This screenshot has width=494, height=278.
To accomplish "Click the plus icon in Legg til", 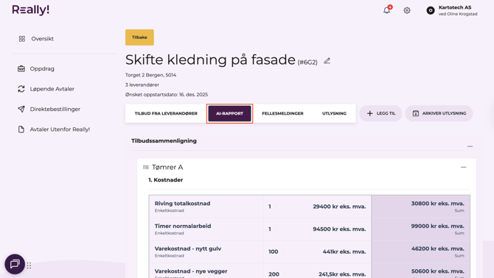I will pyautogui.click(x=370, y=113).
